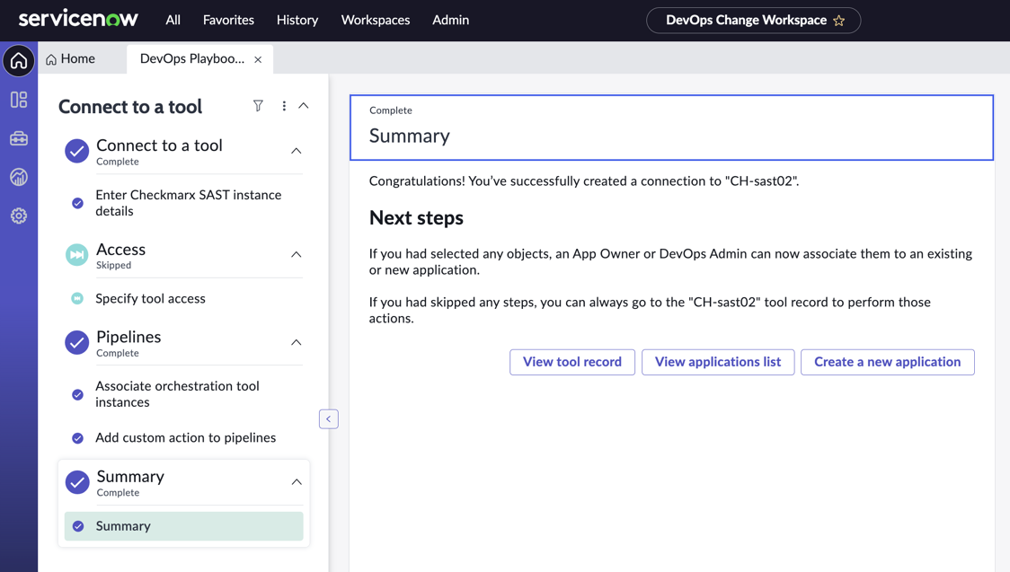Collapse the Summary stage

pyautogui.click(x=297, y=482)
